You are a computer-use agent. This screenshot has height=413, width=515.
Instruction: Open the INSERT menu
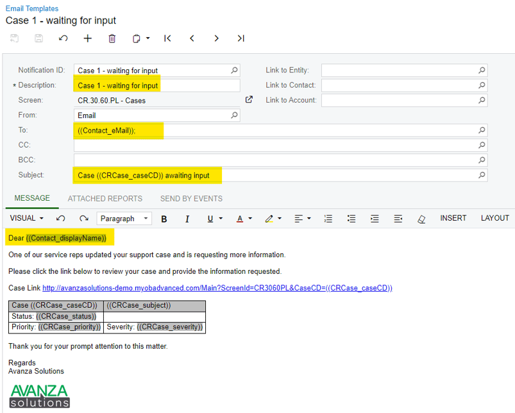point(453,218)
